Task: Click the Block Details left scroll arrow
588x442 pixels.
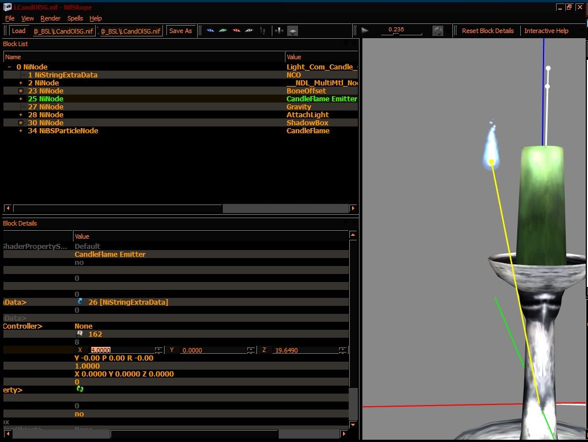Action: [8, 434]
